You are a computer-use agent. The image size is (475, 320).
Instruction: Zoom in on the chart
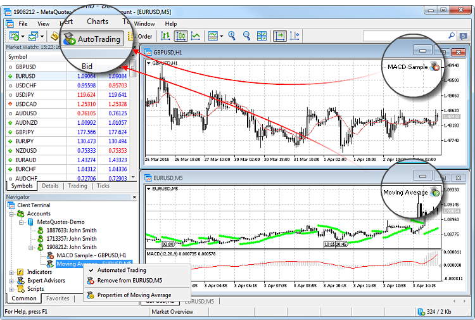click(232, 36)
